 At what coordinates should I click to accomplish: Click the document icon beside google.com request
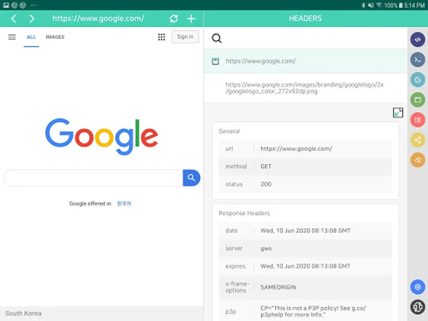tap(215, 61)
